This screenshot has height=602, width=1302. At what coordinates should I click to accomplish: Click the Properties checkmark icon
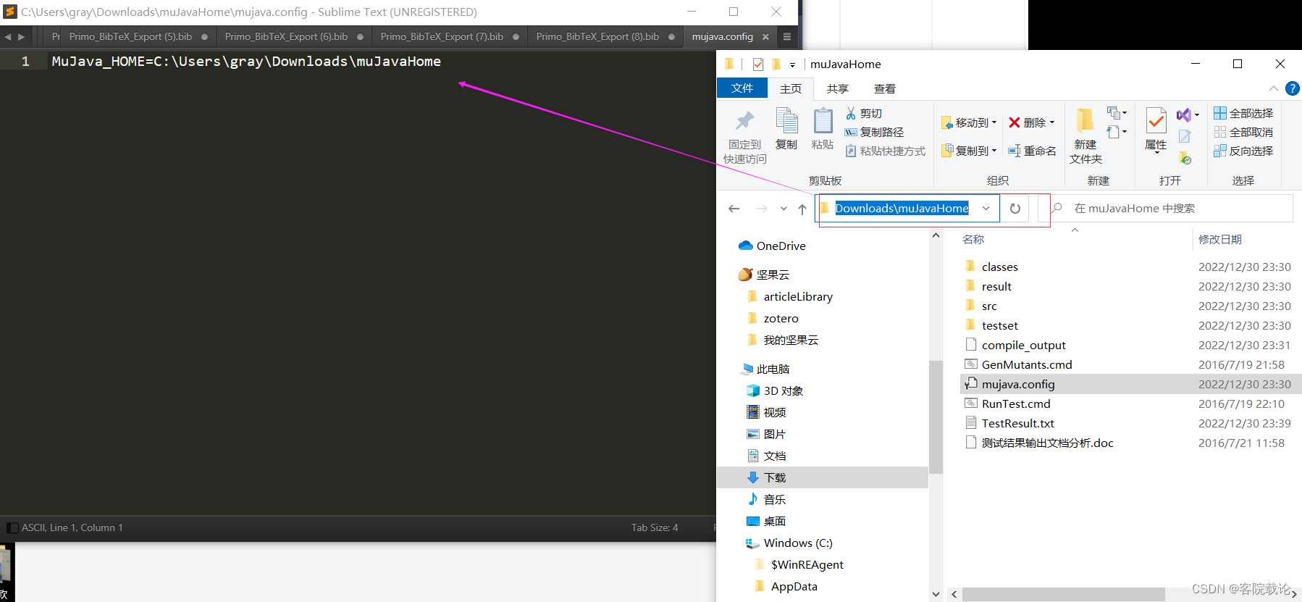click(1156, 120)
